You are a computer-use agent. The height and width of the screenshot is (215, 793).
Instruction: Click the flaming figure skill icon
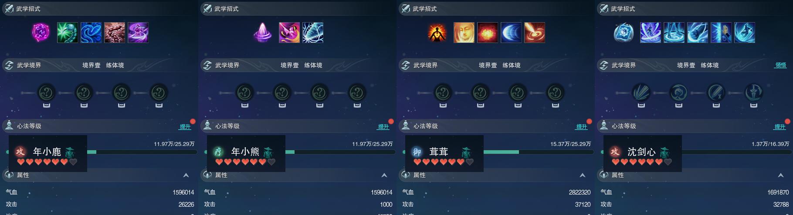pos(437,33)
